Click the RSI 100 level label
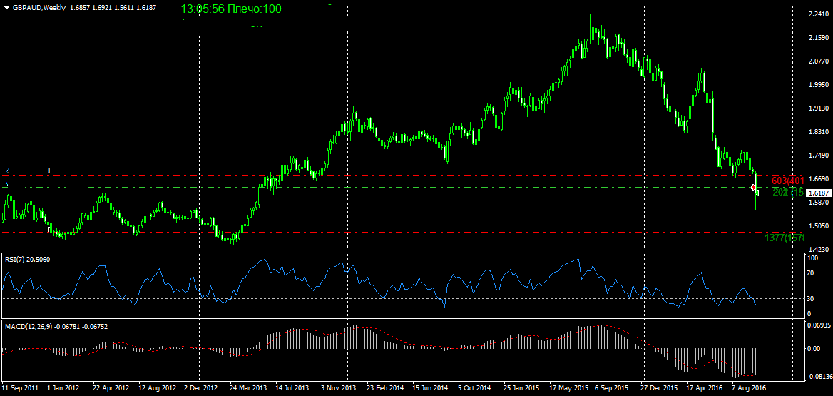The height and width of the screenshot is (396, 833). pyautogui.click(x=812, y=258)
